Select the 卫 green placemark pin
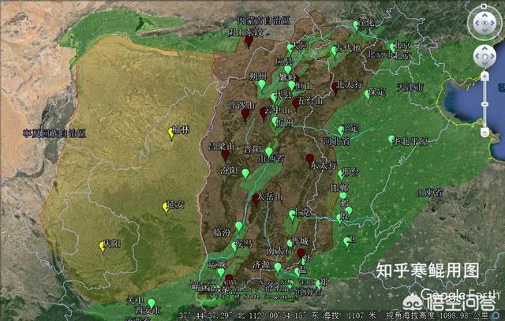The image size is (505, 321). click(346, 242)
